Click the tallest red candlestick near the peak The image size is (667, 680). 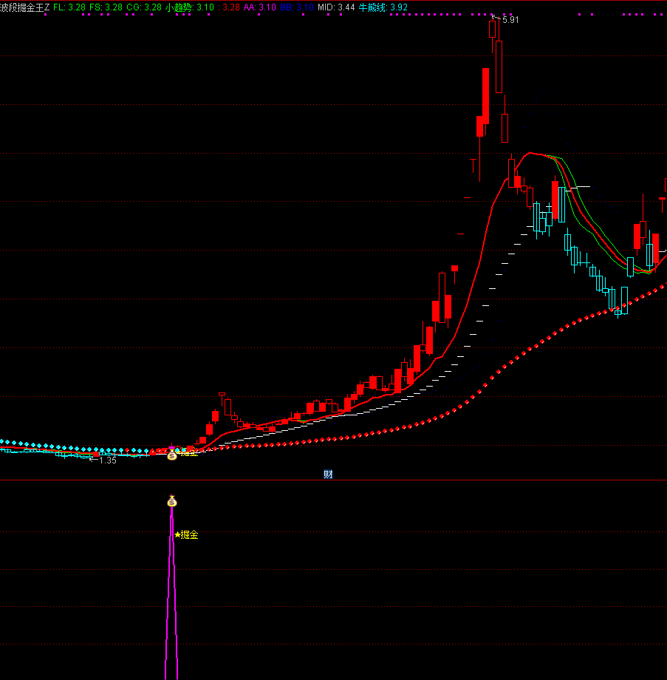pos(485,95)
